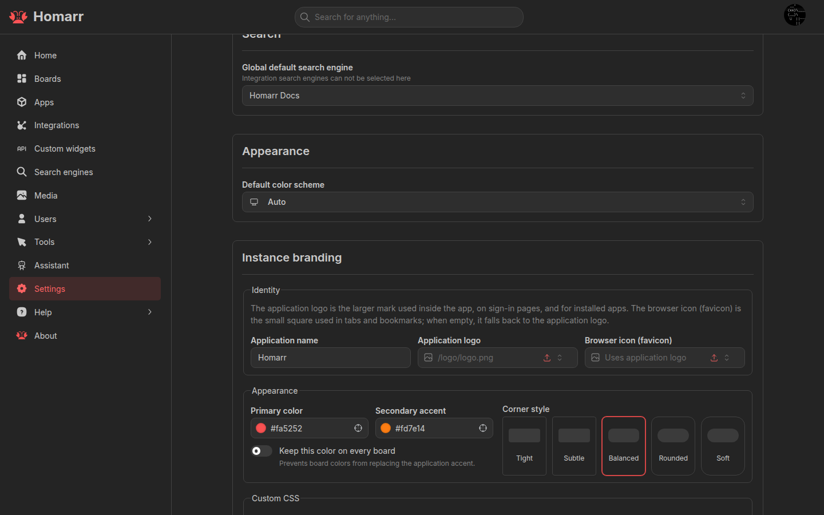Click eyedropper icon in Secondary accent field
The width and height of the screenshot is (824, 515).
(483, 428)
